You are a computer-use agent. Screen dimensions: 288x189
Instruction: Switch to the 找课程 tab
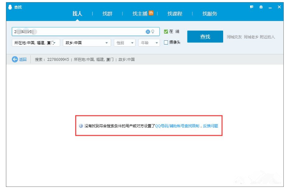[x=175, y=14]
